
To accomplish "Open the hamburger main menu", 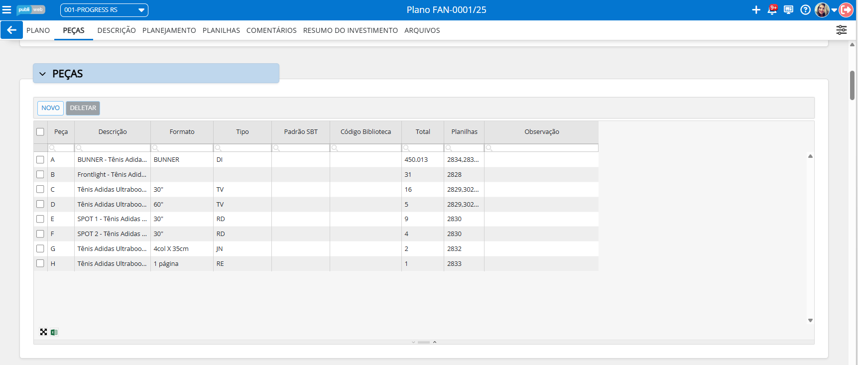I will click(6, 10).
